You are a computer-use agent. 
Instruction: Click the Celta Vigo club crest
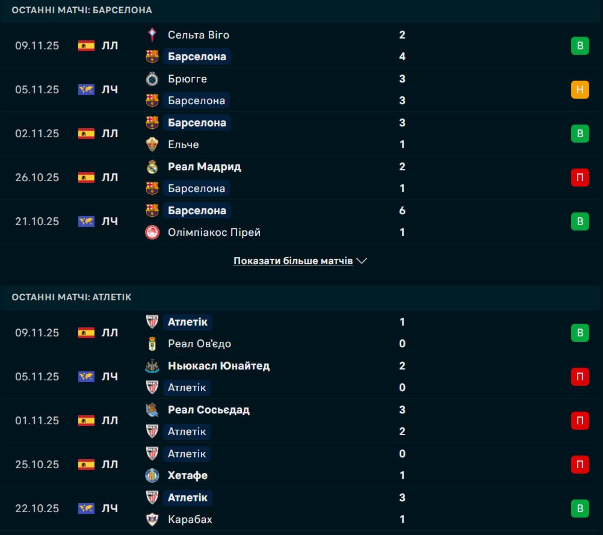click(x=152, y=35)
